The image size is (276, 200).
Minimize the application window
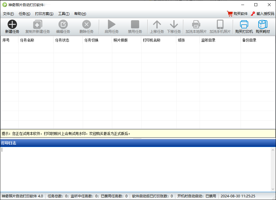(243, 5)
